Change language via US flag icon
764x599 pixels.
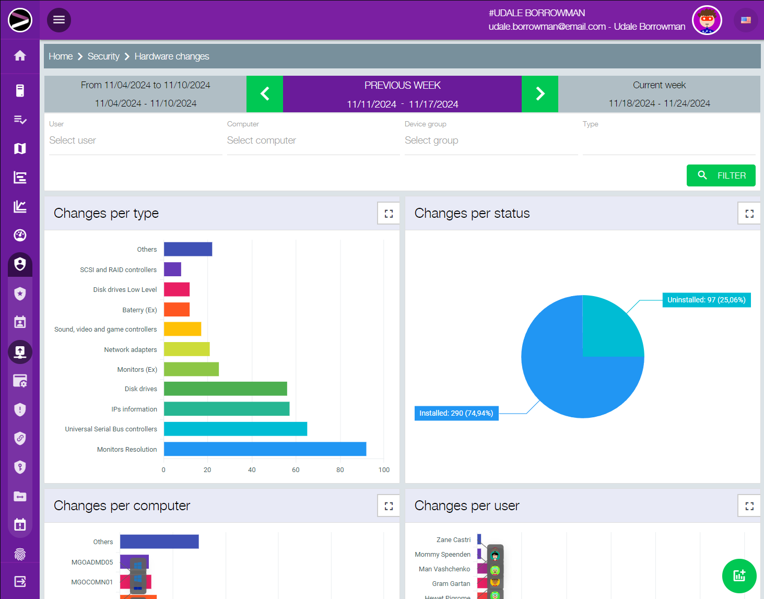tap(746, 20)
